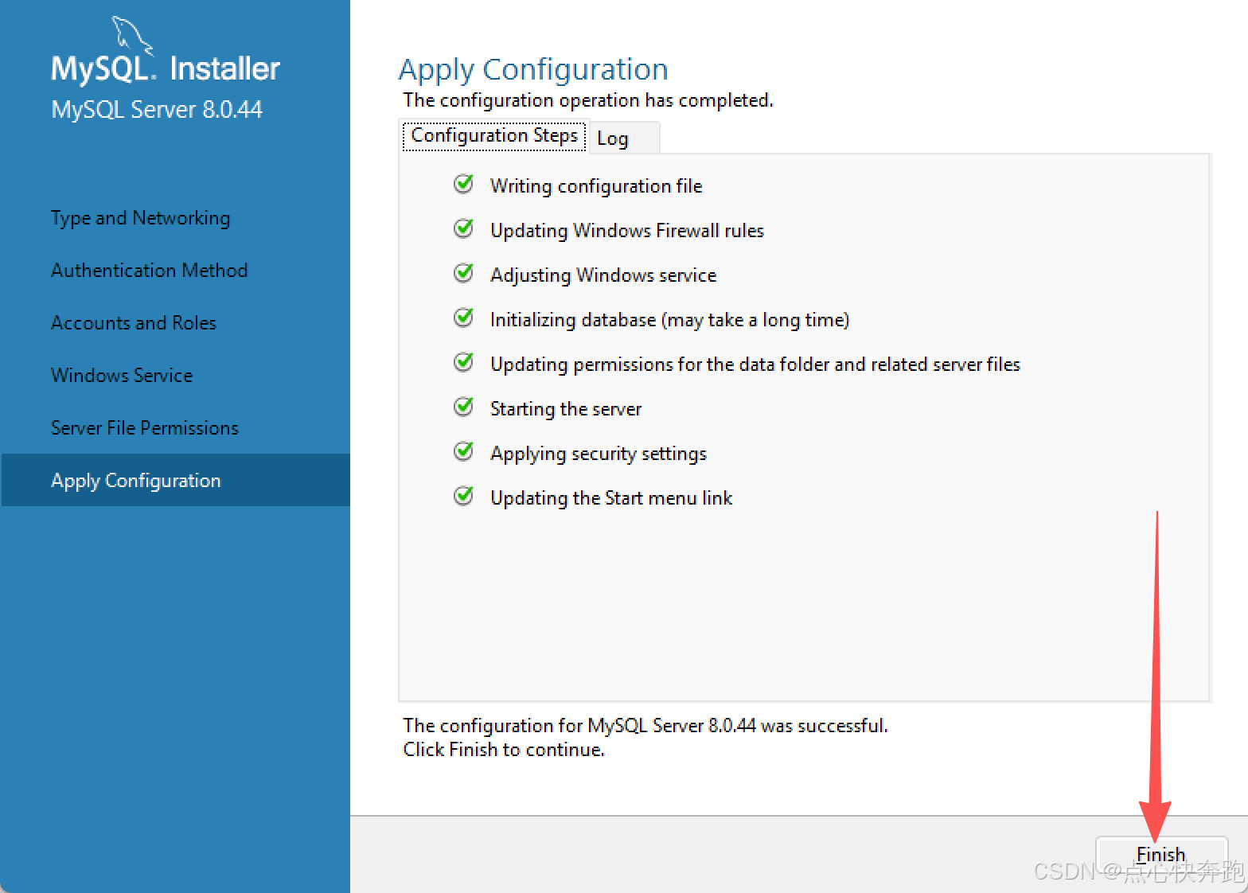1248x893 pixels.
Task: Click the MySQL dolphin logo
Action: [131, 36]
